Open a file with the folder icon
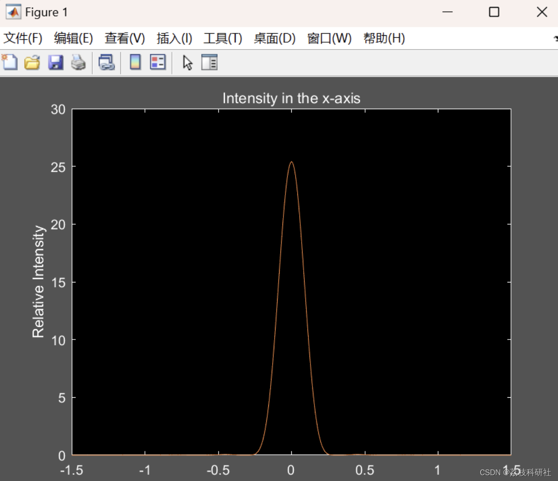 [32, 63]
